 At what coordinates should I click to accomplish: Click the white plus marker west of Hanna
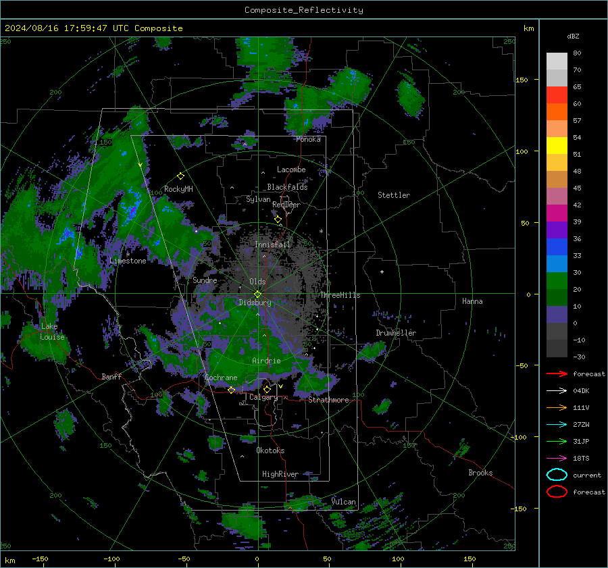coord(382,272)
